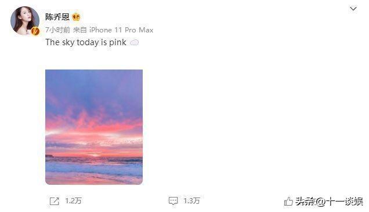Click the comment count 1.3万
This screenshot has width=369, height=212.
click(x=191, y=201)
